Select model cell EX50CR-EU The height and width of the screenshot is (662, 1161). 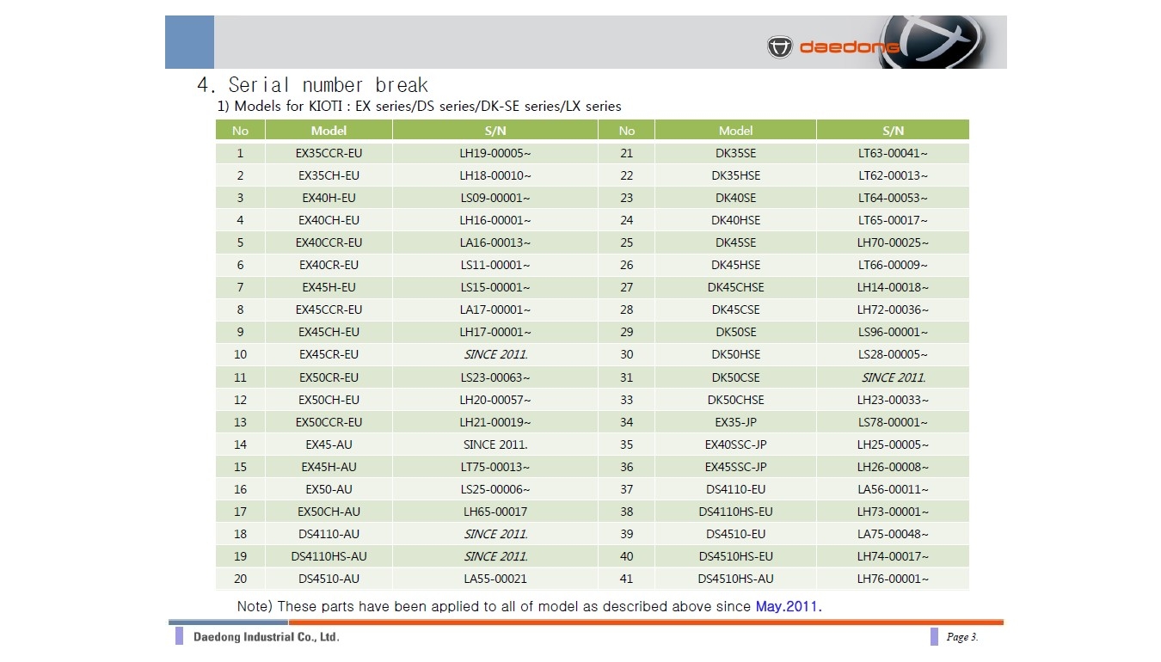click(x=329, y=377)
